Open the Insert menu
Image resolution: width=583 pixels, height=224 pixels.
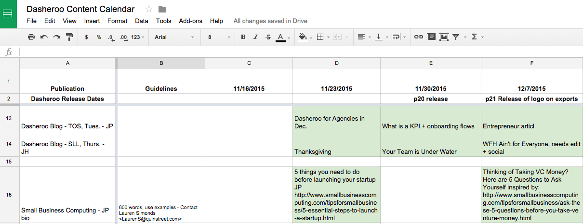coord(92,21)
